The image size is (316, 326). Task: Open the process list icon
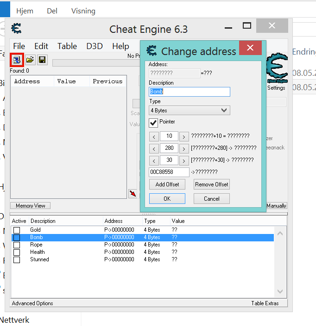click(17, 60)
